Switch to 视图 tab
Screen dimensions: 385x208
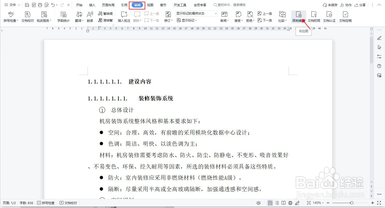tap(150, 5)
